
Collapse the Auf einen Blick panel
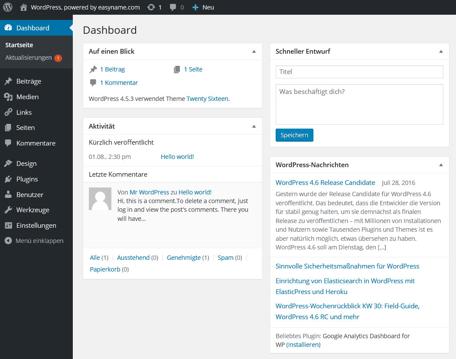[x=254, y=52]
